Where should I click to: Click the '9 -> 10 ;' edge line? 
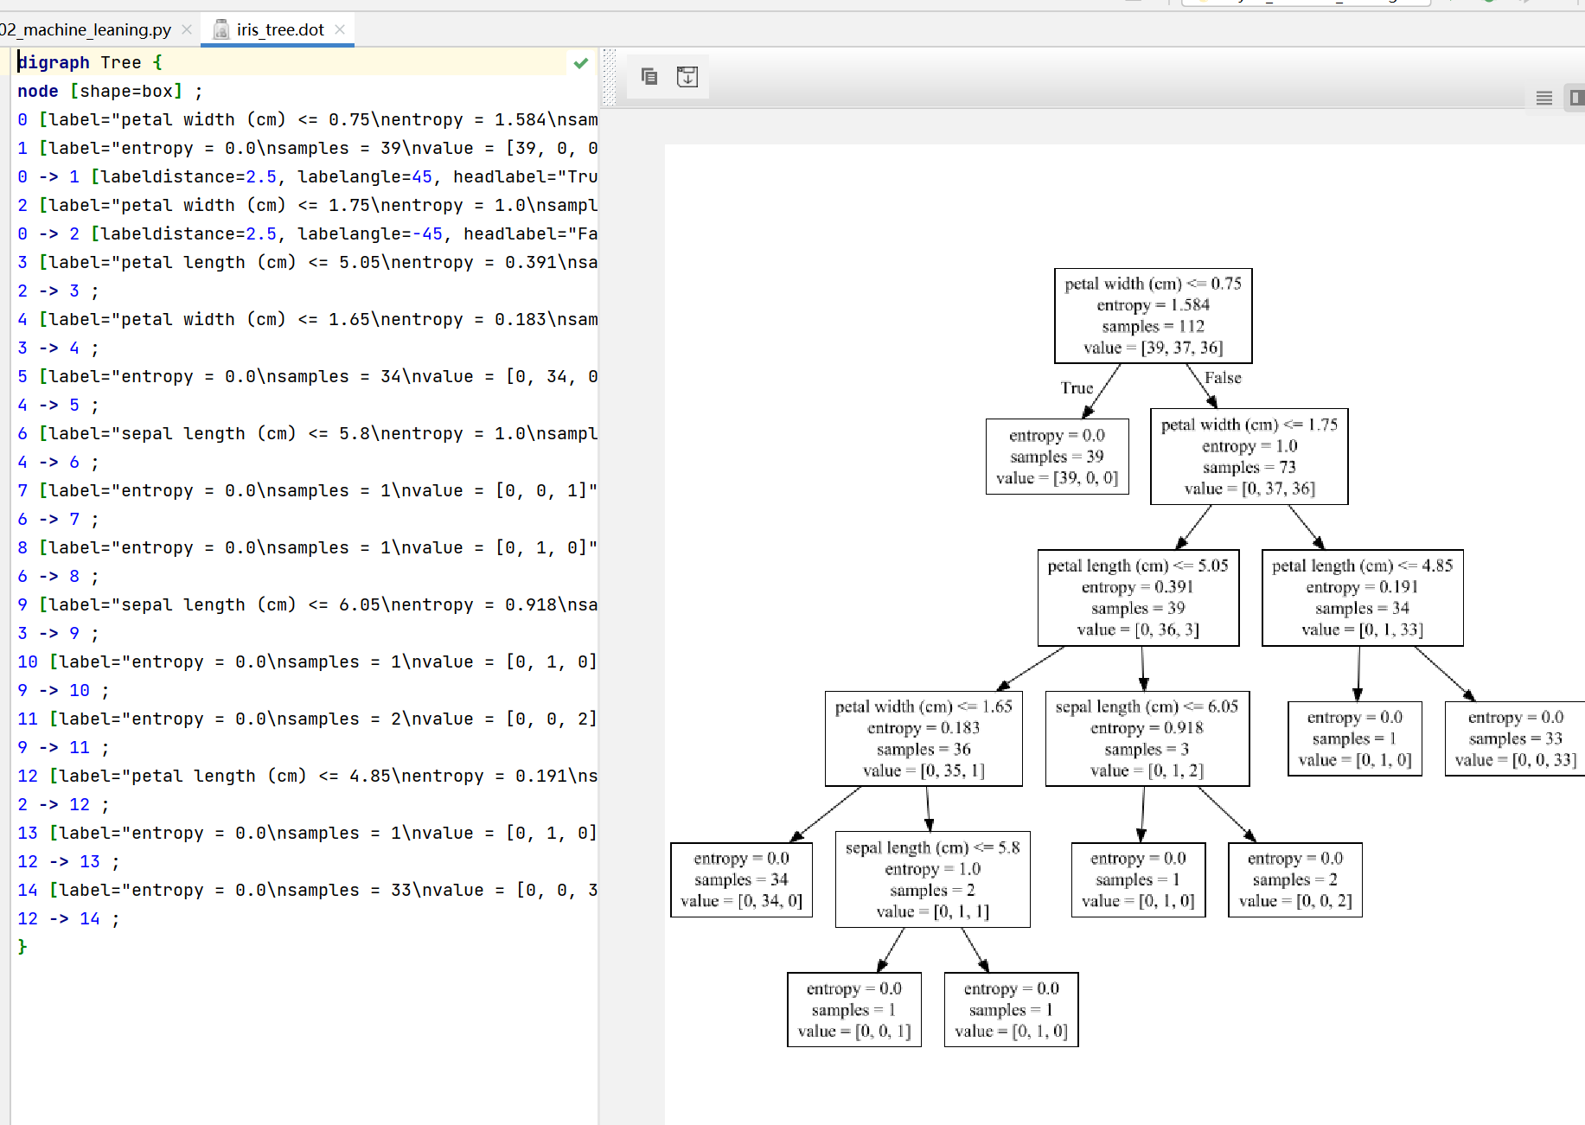pos(63,690)
